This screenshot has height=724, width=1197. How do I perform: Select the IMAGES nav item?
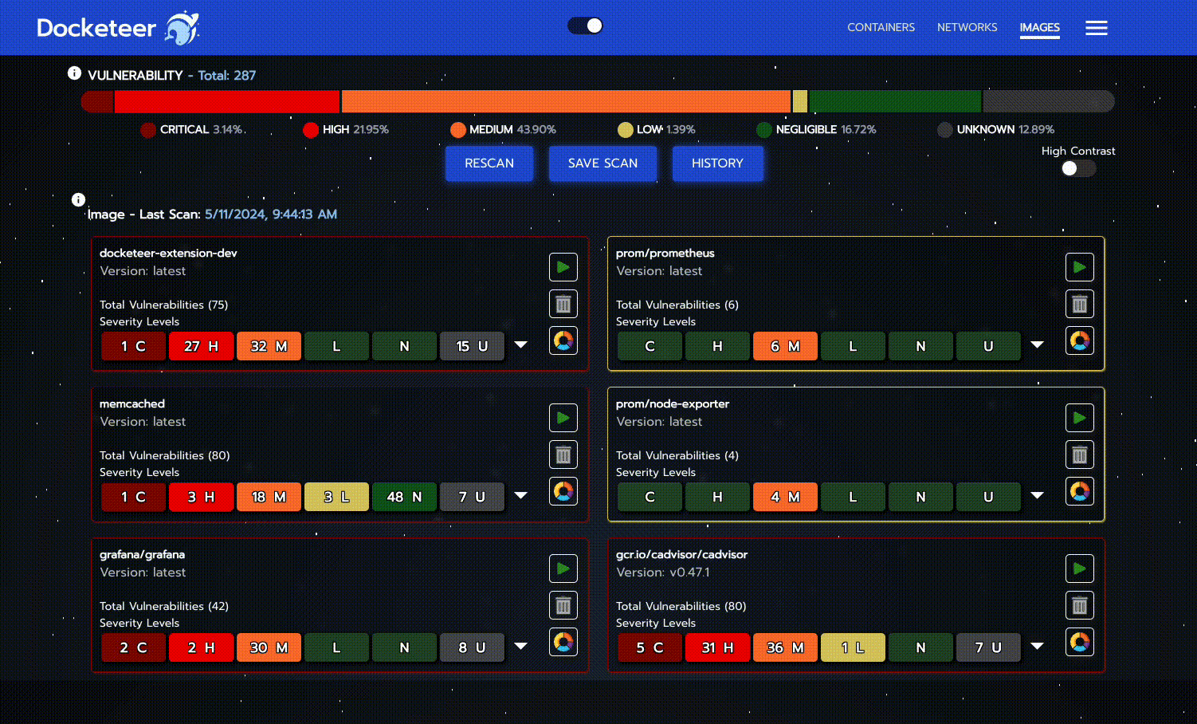pos(1039,28)
